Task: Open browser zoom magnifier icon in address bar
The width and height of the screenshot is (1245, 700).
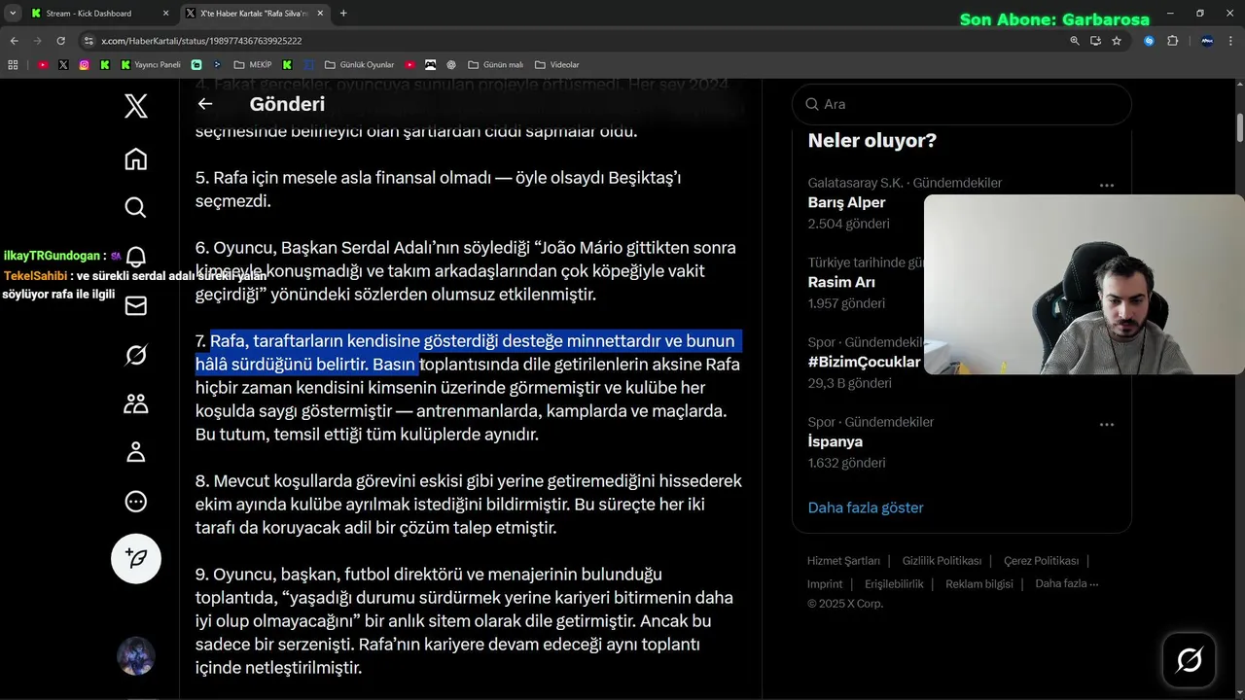Action: (1075, 41)
